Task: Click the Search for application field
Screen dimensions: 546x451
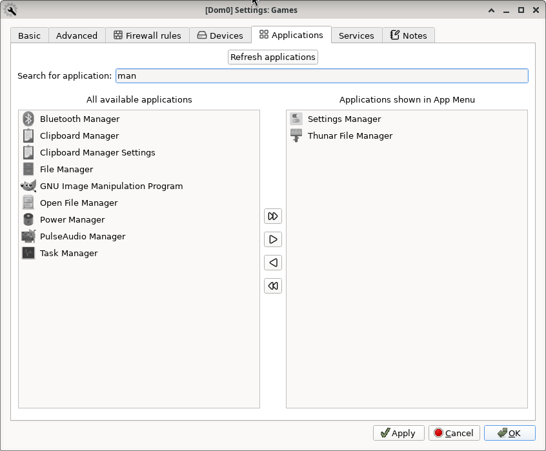Action: click(321, 75)
